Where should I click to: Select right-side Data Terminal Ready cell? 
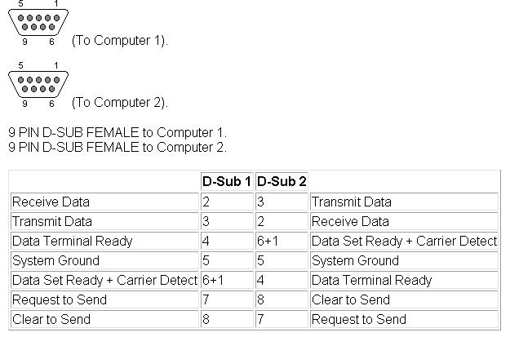point(404,280)
